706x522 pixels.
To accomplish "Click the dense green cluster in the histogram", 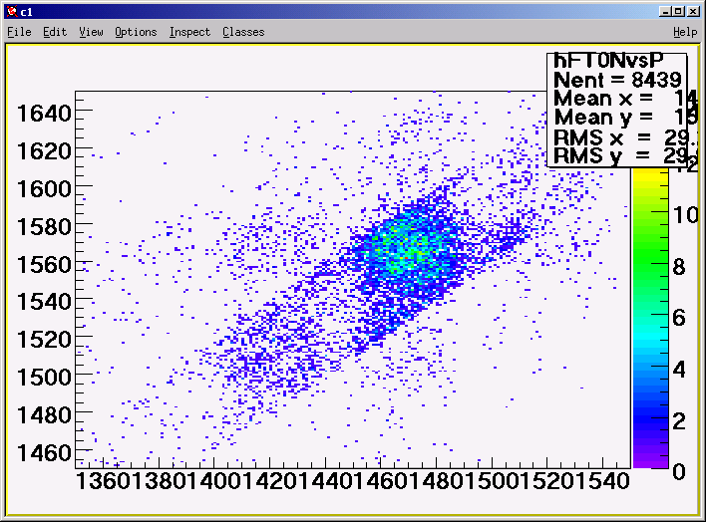I will pyautogui.click(x=408, y=250).
